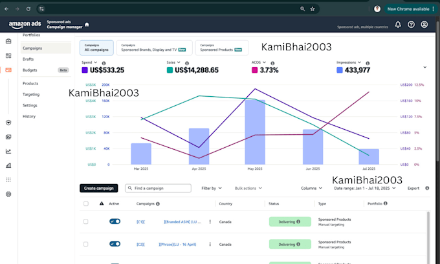Open site information icon in address bar
440x264 pixels.
pos(41,9)
